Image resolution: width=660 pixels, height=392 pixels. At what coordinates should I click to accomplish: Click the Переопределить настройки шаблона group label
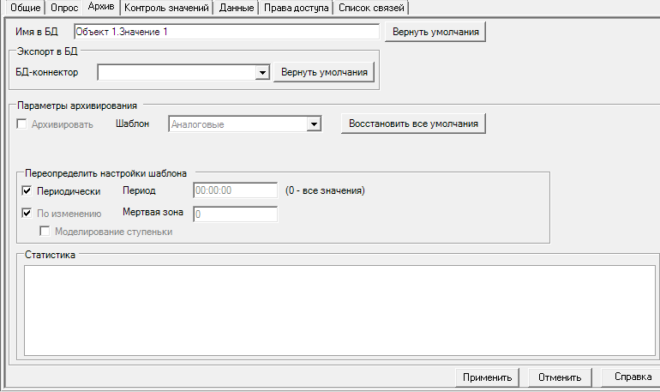105,173
